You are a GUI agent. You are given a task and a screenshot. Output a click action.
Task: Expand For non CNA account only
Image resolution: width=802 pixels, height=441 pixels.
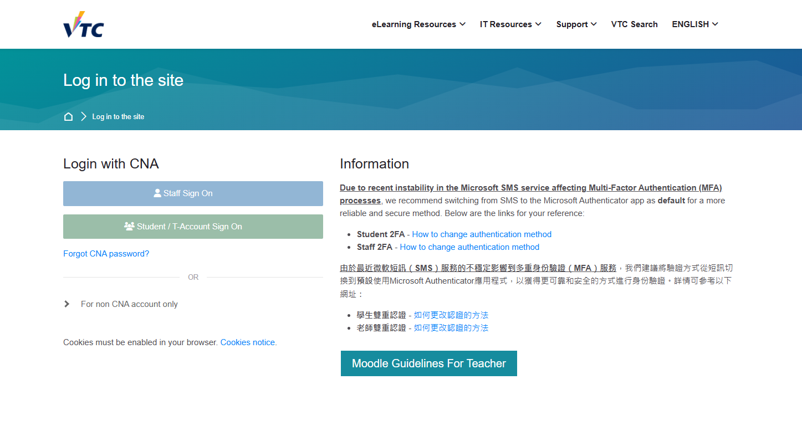pyautogui.click(x=121, y=304)
